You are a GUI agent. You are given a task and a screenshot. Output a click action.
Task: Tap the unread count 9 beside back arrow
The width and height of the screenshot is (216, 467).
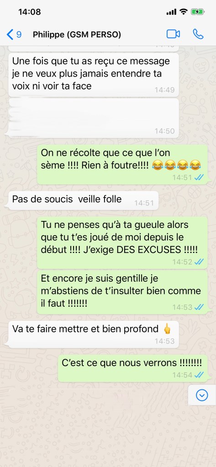pos(19,35)
